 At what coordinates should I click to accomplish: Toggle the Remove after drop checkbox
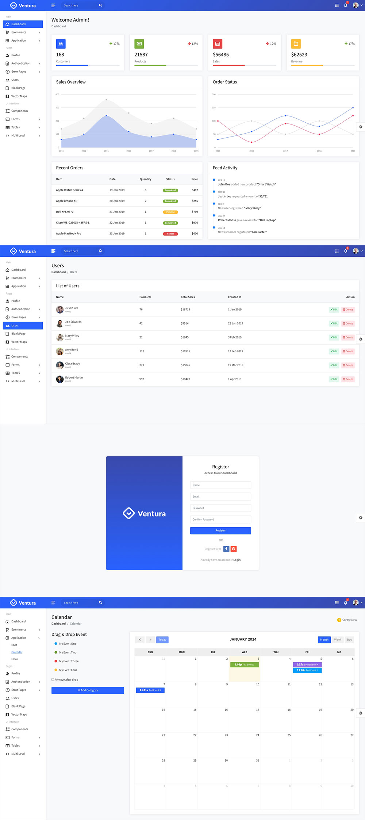53,679
